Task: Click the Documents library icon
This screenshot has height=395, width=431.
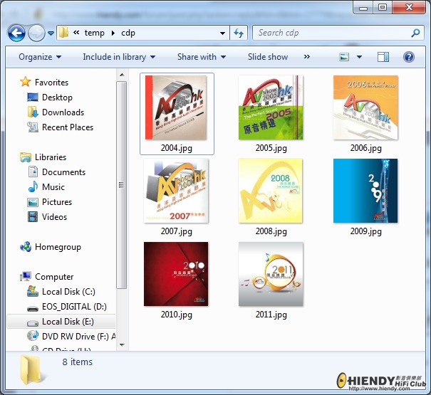Action: 33,172
